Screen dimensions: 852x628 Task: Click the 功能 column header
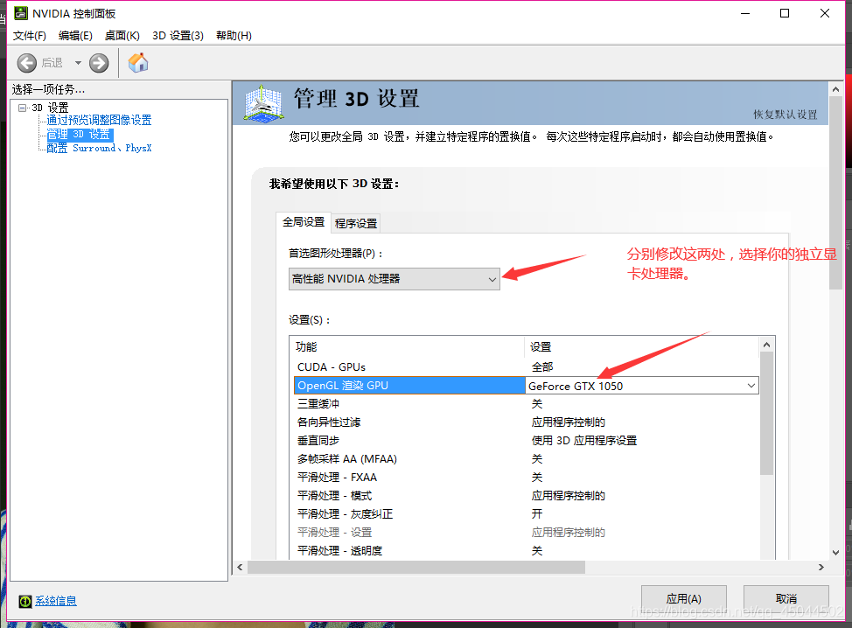407,346
